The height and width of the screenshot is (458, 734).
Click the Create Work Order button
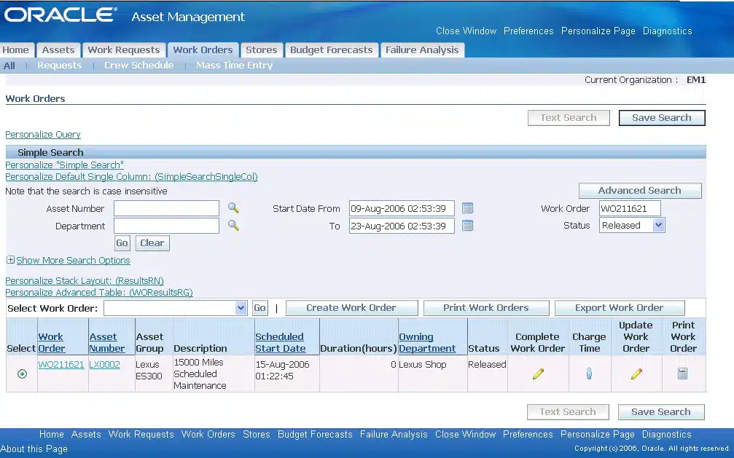pyautogui.click(x=351, y=307)
